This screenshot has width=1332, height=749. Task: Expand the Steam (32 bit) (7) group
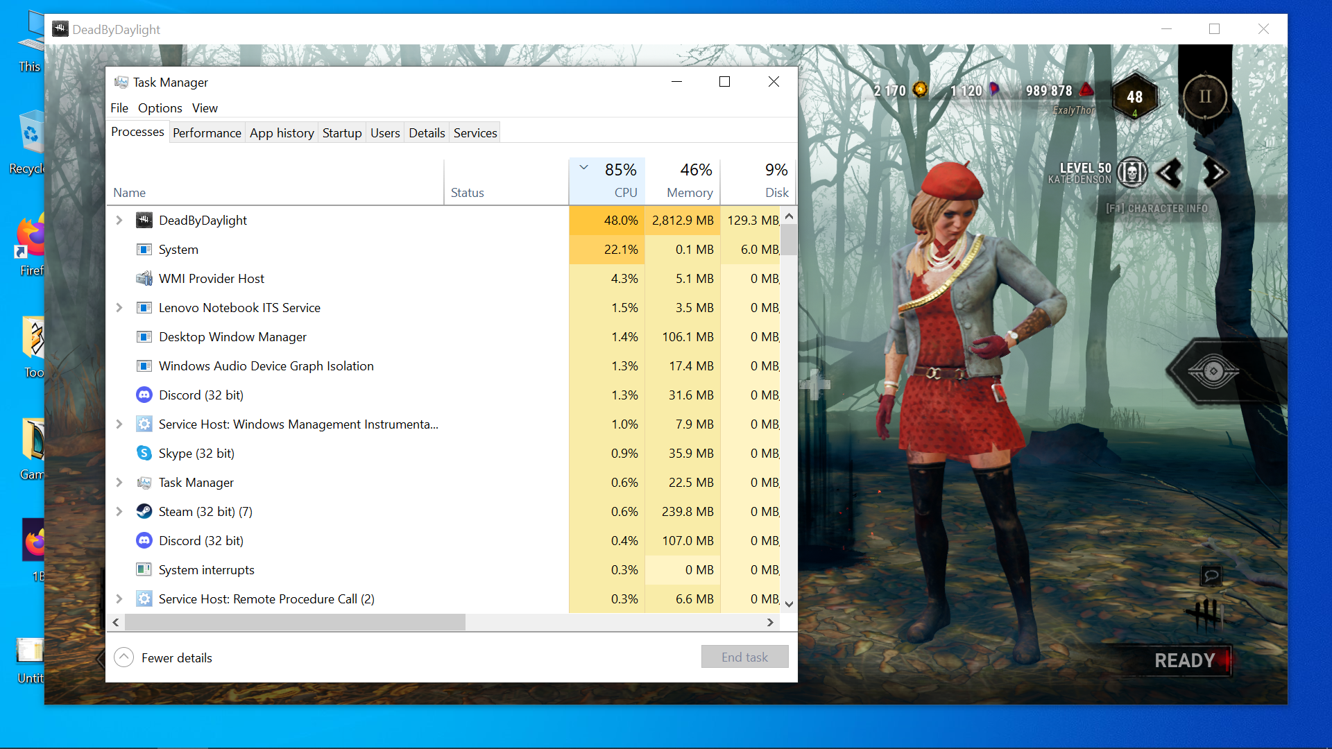(x=119, y=512)
